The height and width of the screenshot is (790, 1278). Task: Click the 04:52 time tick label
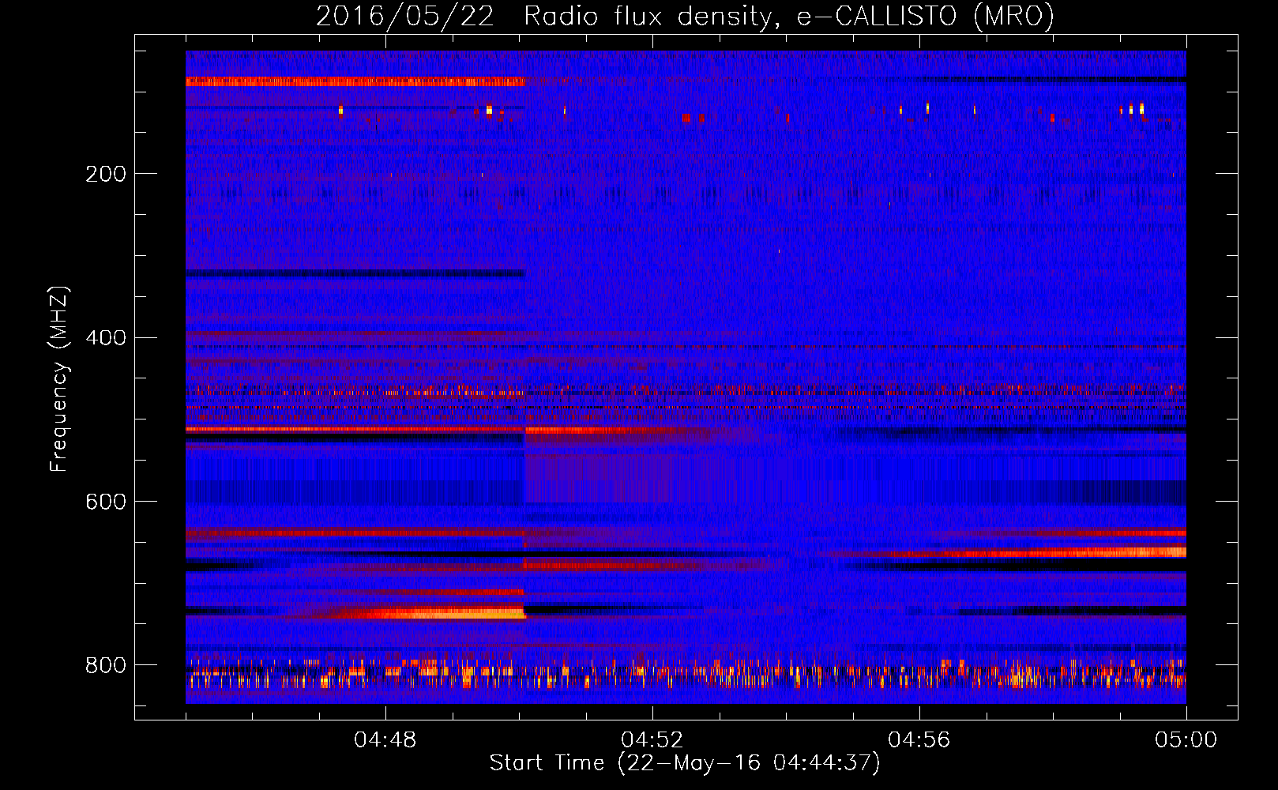(652, 740)
